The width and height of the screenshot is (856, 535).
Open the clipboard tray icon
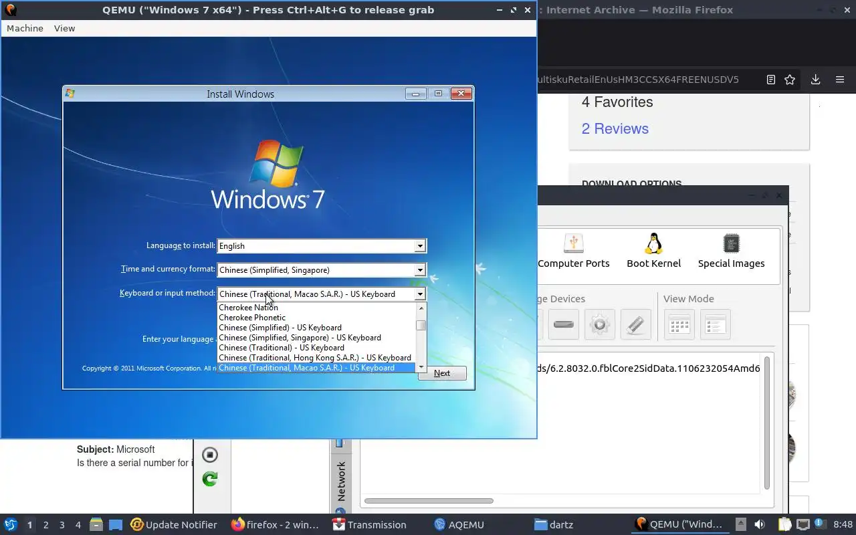tap(784, 524)
